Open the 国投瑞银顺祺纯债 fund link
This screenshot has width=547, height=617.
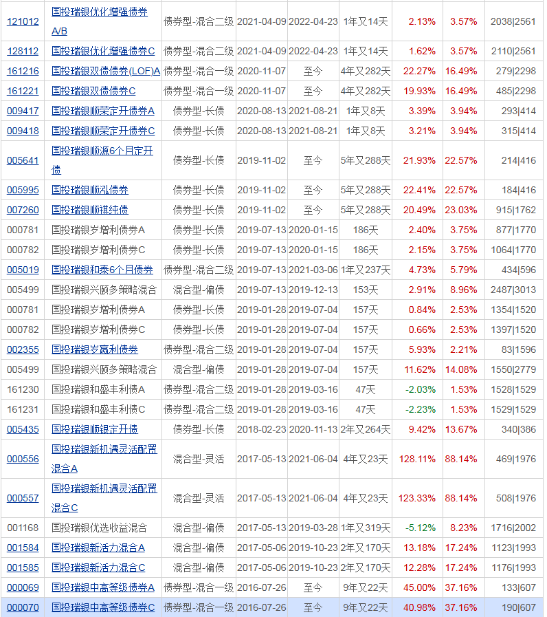(x=90, y=210)
